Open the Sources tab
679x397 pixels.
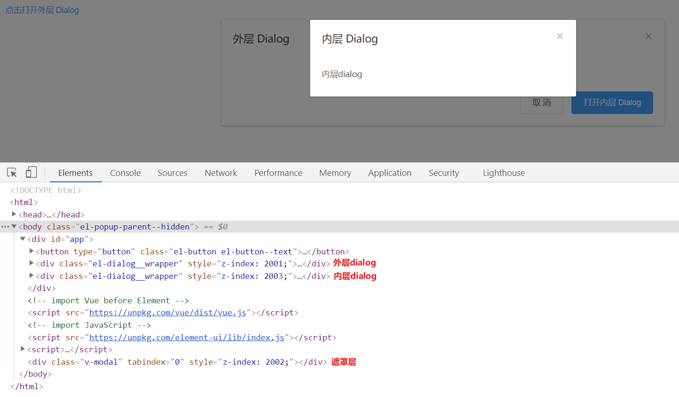[172, 173]
